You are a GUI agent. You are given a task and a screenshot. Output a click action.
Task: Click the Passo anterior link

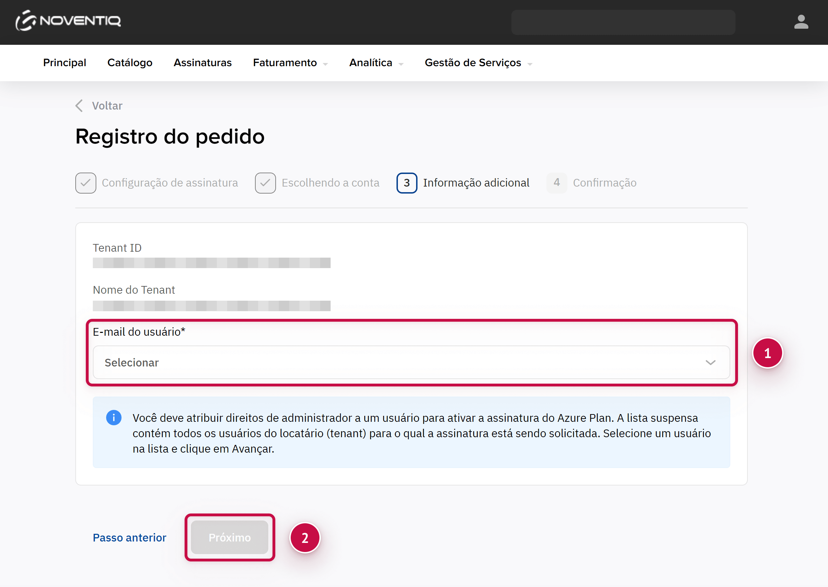pyautogui.click(x=129, y=538)
